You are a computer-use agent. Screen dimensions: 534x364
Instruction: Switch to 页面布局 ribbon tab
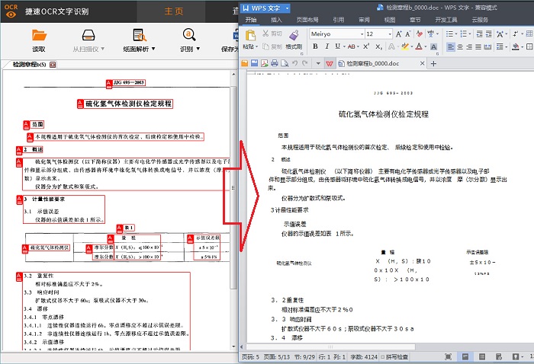tap(307, 20)
